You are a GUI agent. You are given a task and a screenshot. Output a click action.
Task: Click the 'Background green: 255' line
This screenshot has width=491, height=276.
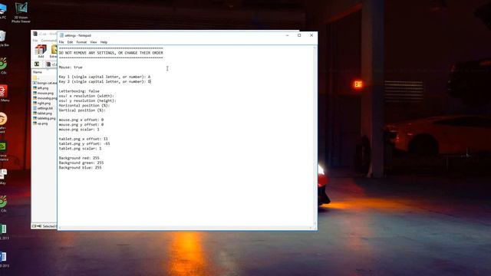[x=81, y=163]
